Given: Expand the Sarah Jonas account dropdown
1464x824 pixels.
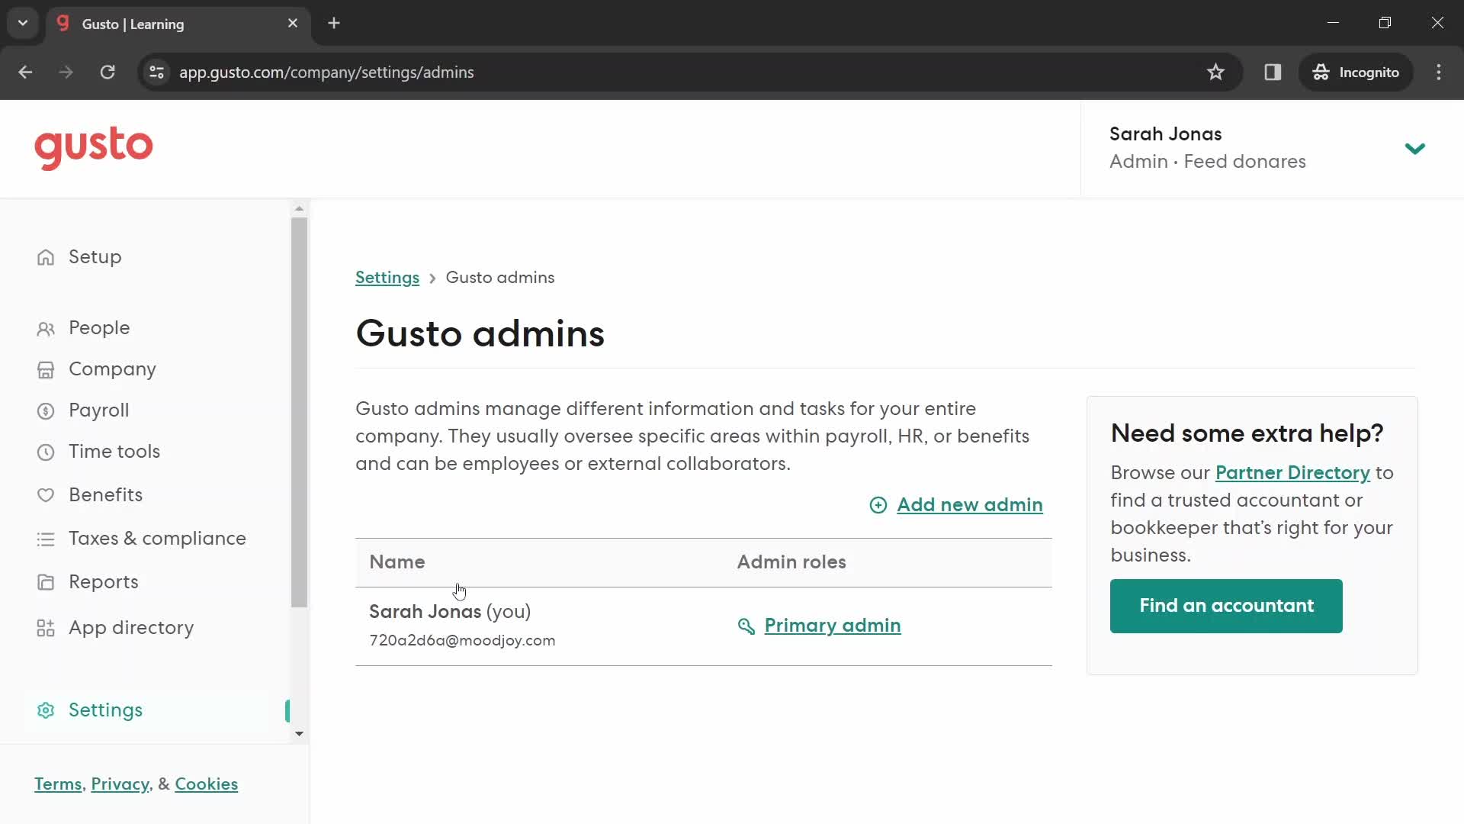Looking at the screenshot, I should (1417, 149).
